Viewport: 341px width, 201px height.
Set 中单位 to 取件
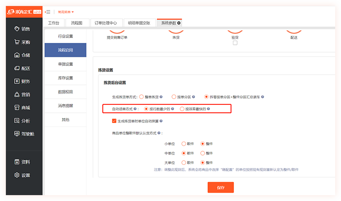coord(184,153)
